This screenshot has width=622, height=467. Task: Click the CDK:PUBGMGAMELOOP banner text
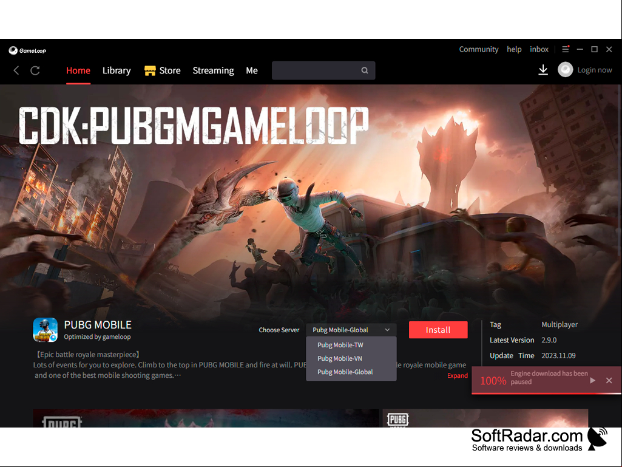coord(193,126)
